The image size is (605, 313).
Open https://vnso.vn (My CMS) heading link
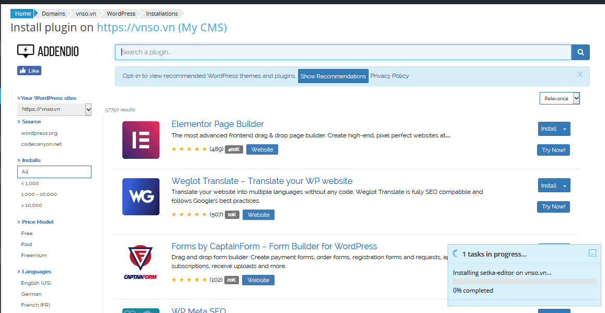tap(162, 27)
